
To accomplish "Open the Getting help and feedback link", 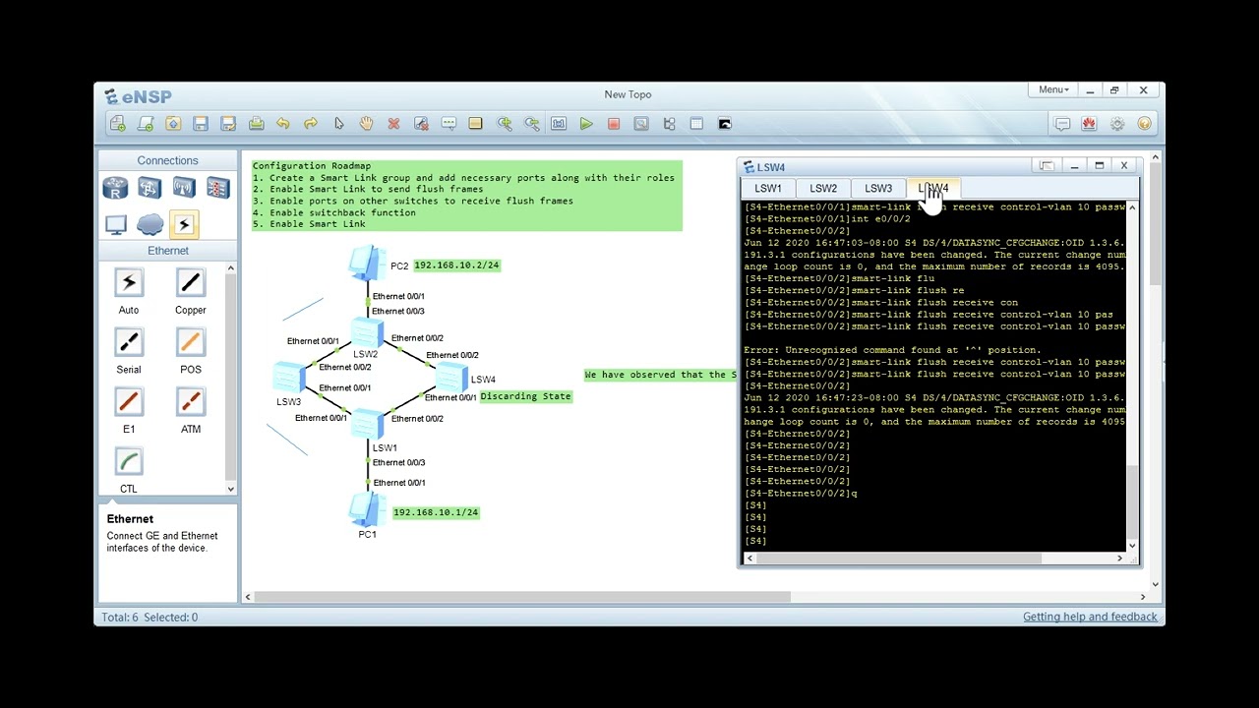I will (1090, 617).
